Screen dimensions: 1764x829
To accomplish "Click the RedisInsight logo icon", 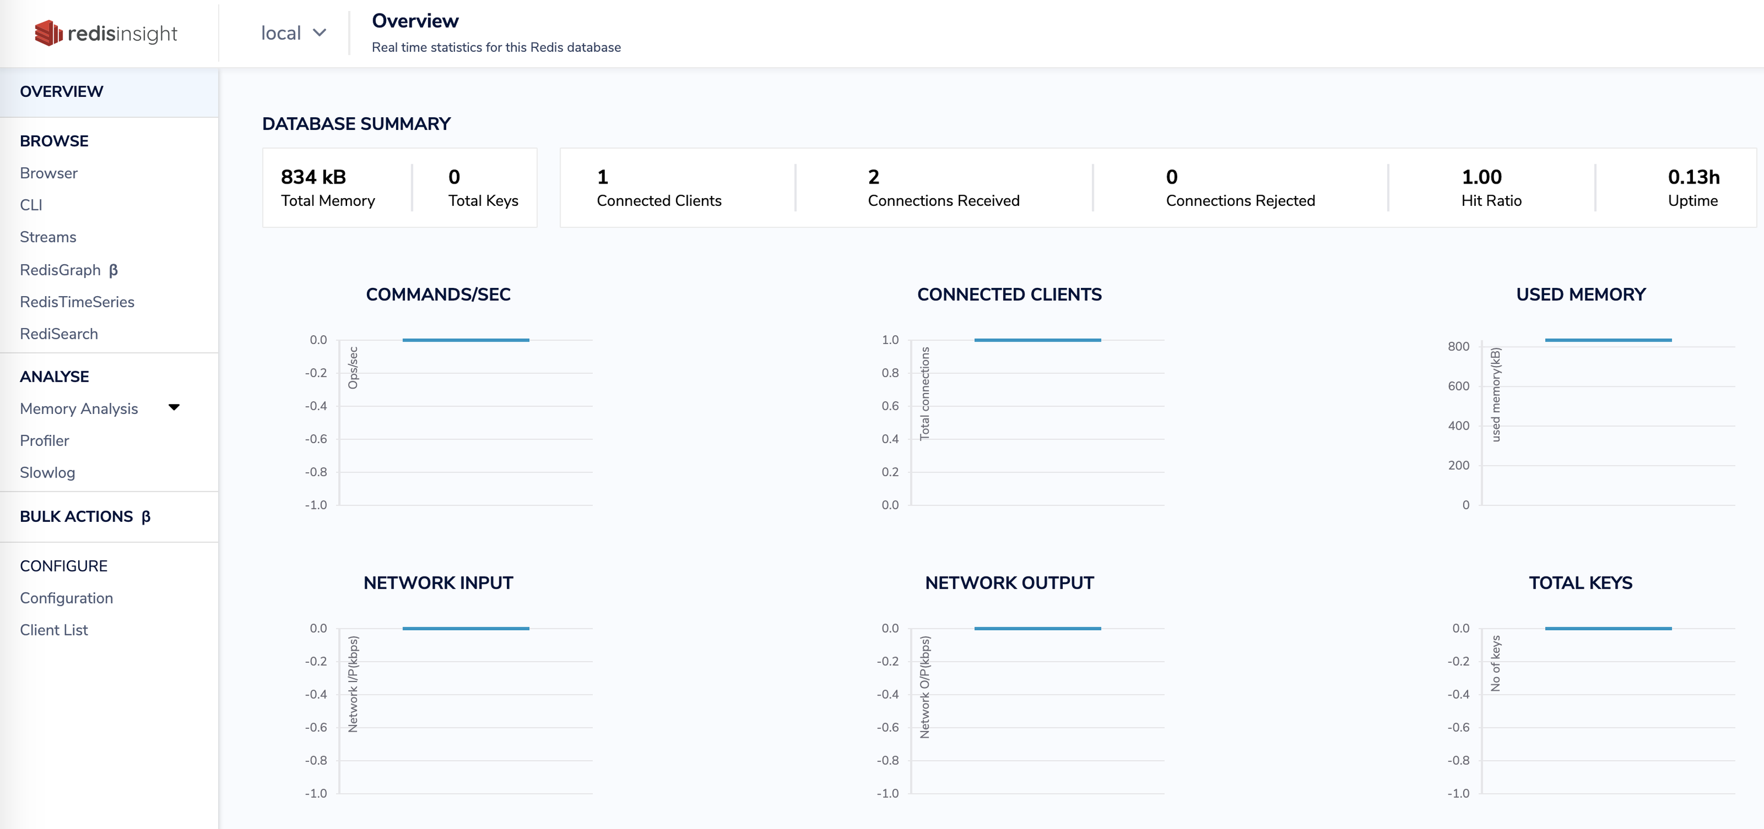I will tap(48, 33).
